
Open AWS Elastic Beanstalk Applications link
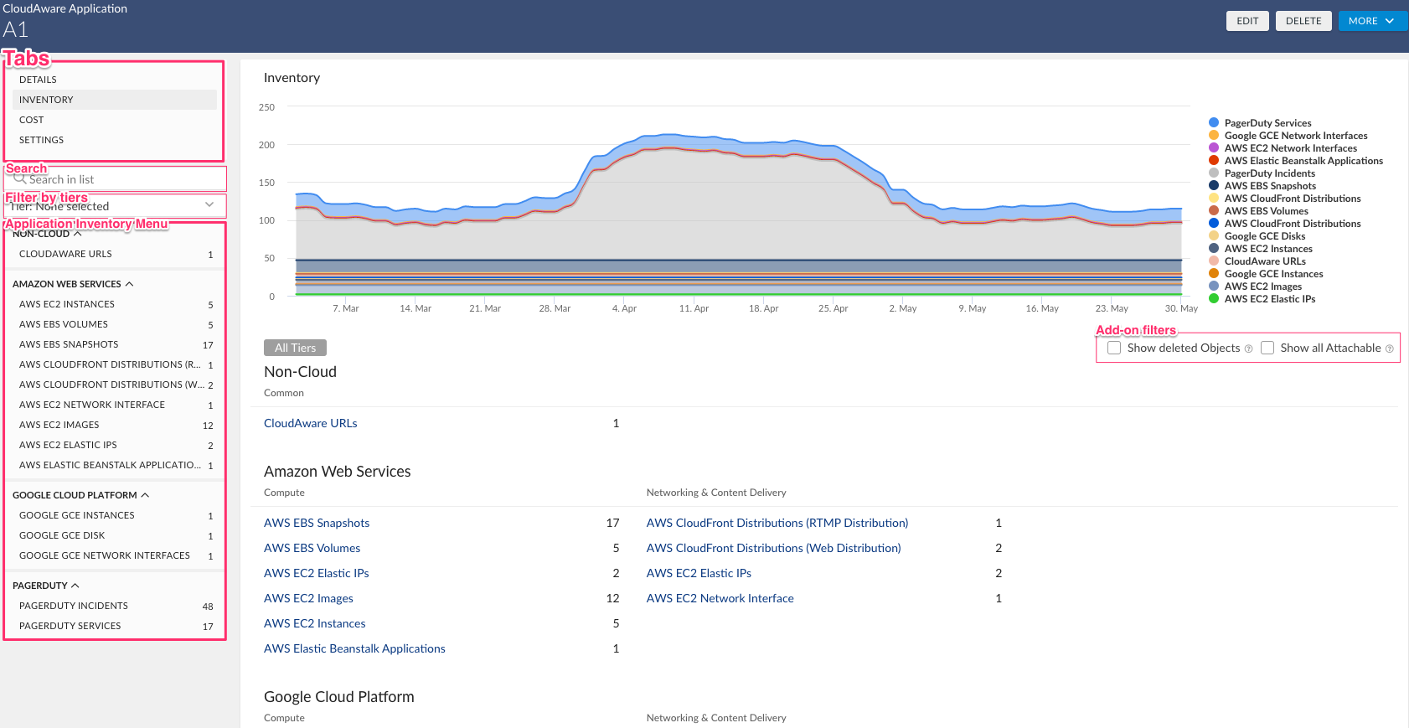point(354,648)
